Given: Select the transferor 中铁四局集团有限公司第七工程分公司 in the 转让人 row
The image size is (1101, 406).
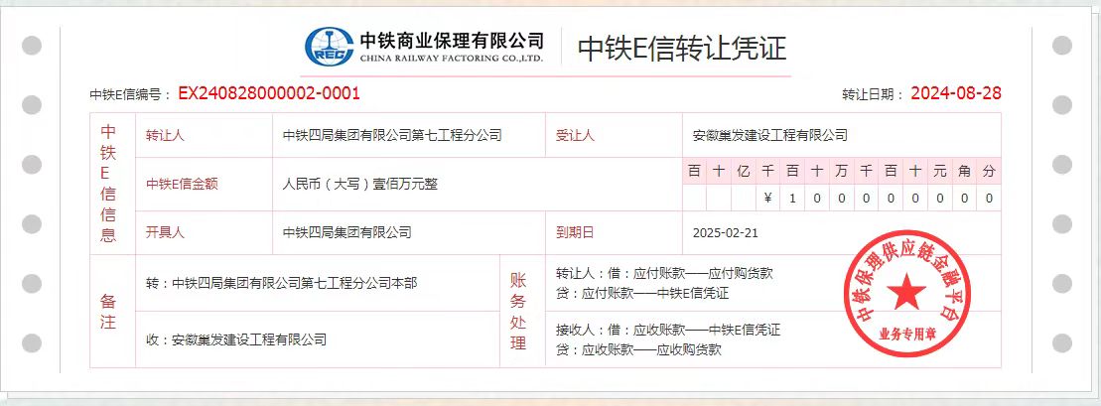Looking at the screenshot, I should pyautogui.click(x=392, y=135).
